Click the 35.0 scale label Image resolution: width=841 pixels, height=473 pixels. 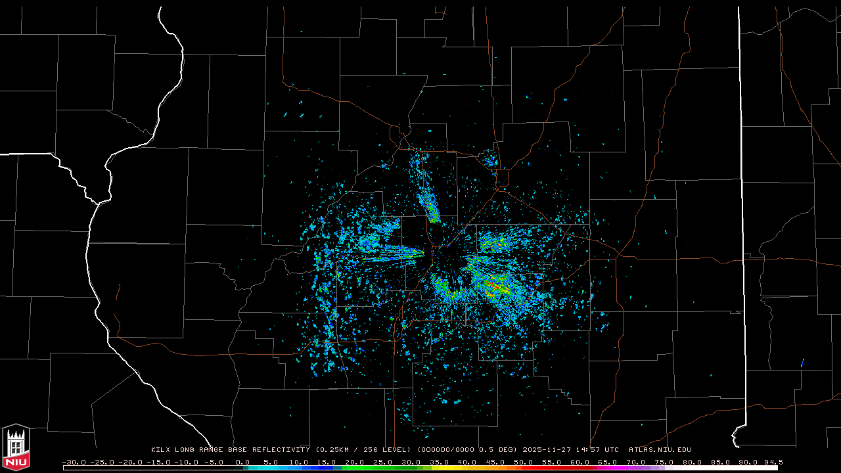440,462
